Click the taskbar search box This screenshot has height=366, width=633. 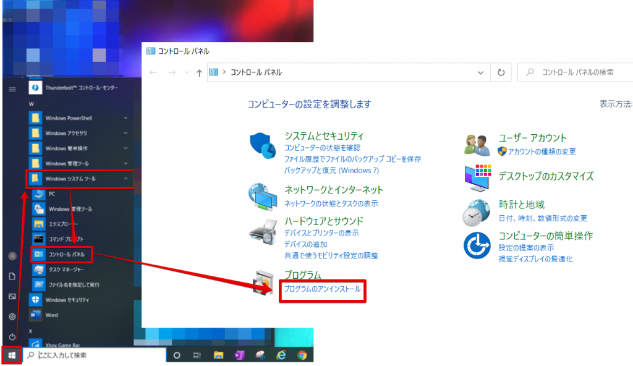[x=95, y=355]
